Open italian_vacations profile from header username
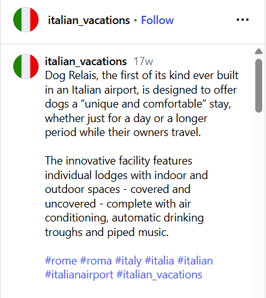Viewport: 266px width, 298px height. 89,20
